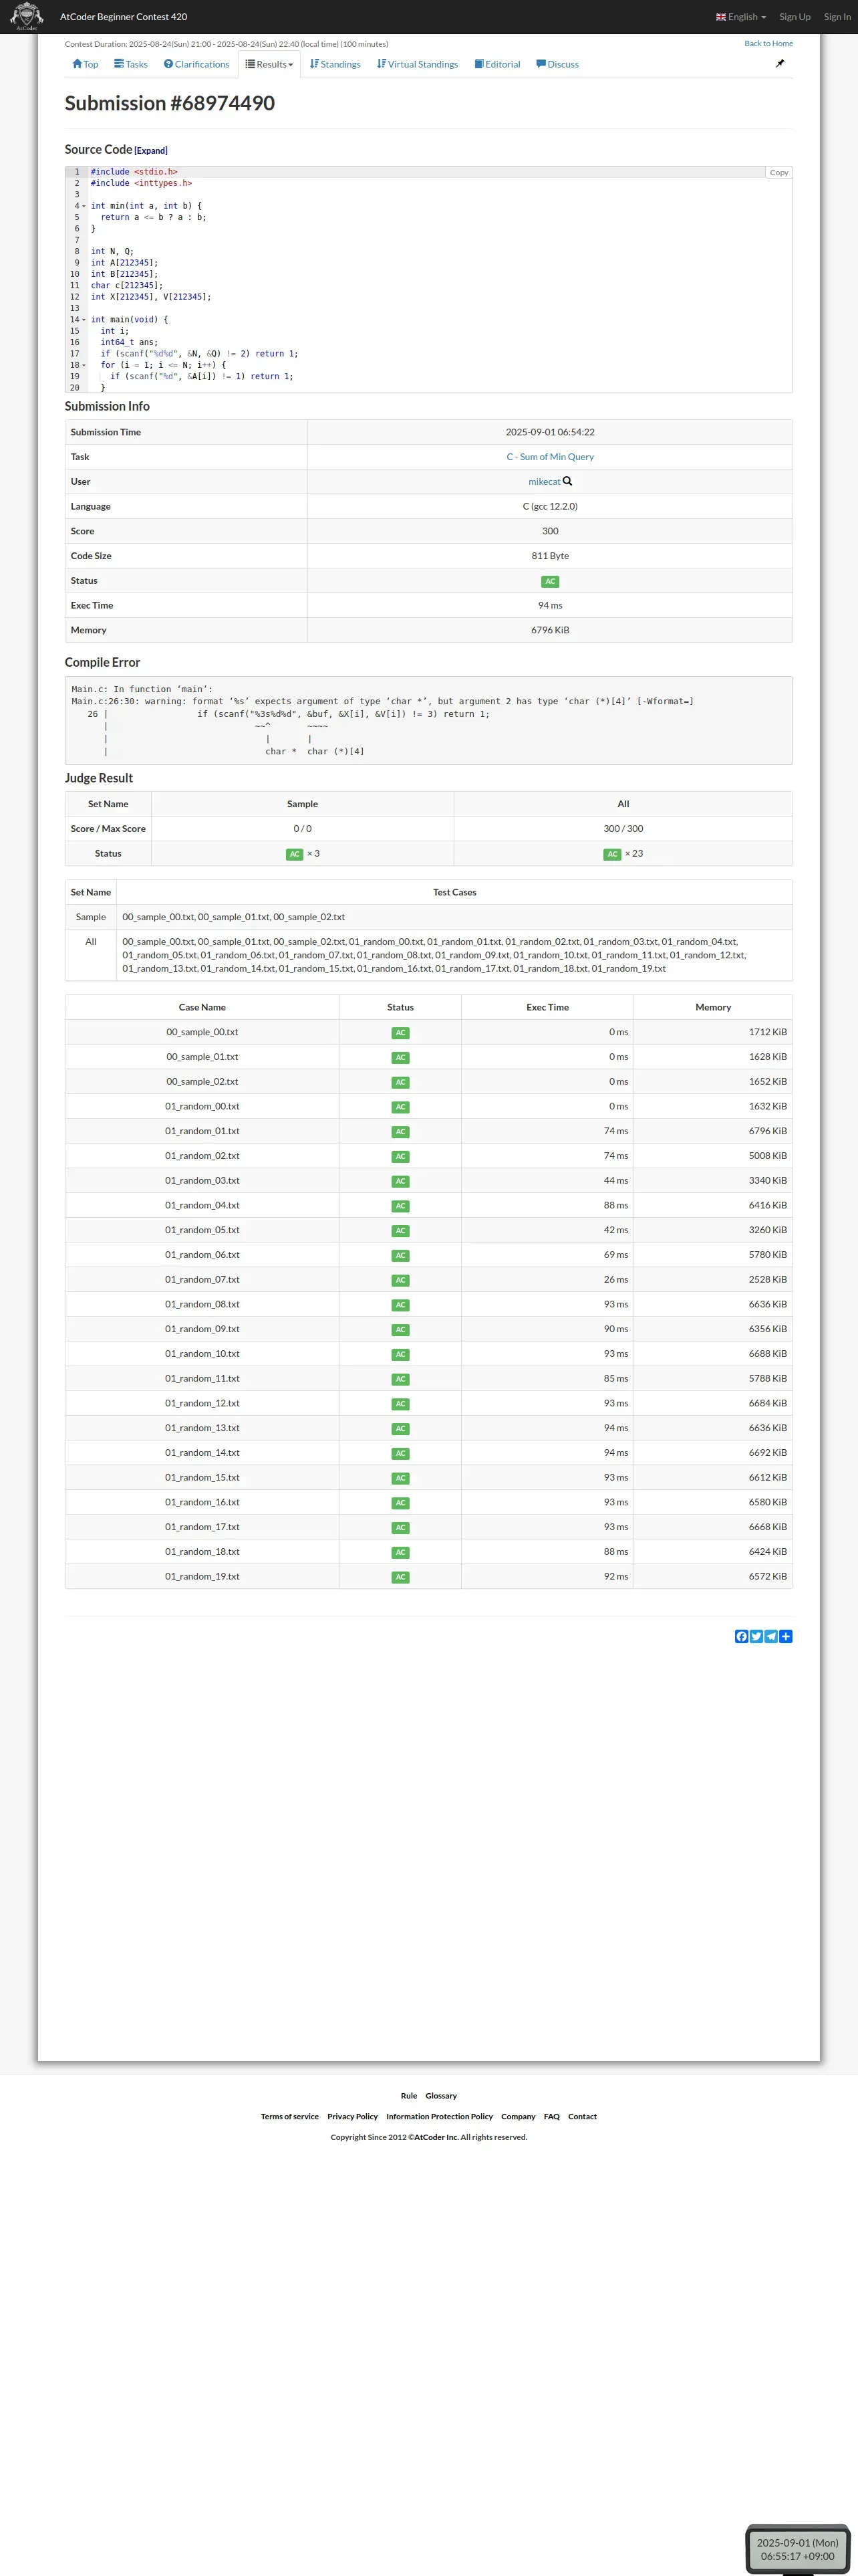Click Sign In in the header

837,17
